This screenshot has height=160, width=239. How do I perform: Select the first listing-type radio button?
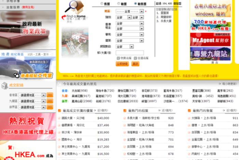102,3
